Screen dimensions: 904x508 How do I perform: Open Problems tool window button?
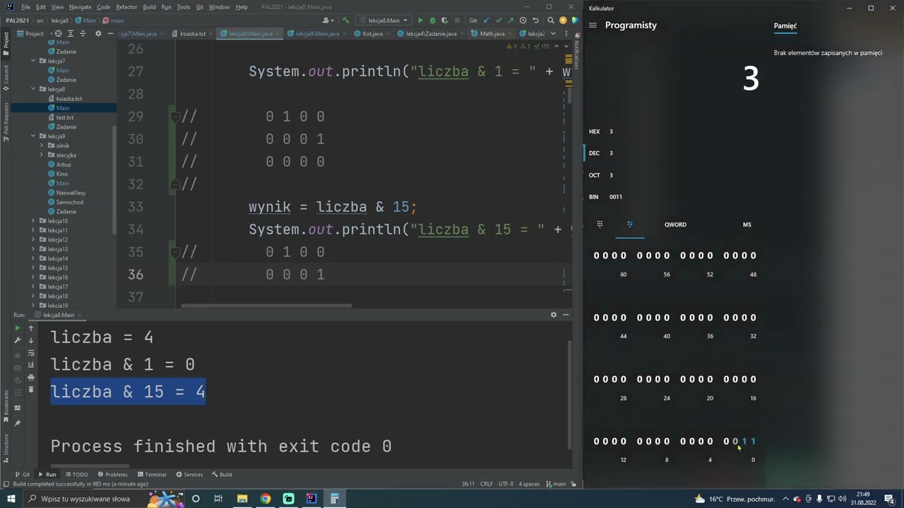113,475
